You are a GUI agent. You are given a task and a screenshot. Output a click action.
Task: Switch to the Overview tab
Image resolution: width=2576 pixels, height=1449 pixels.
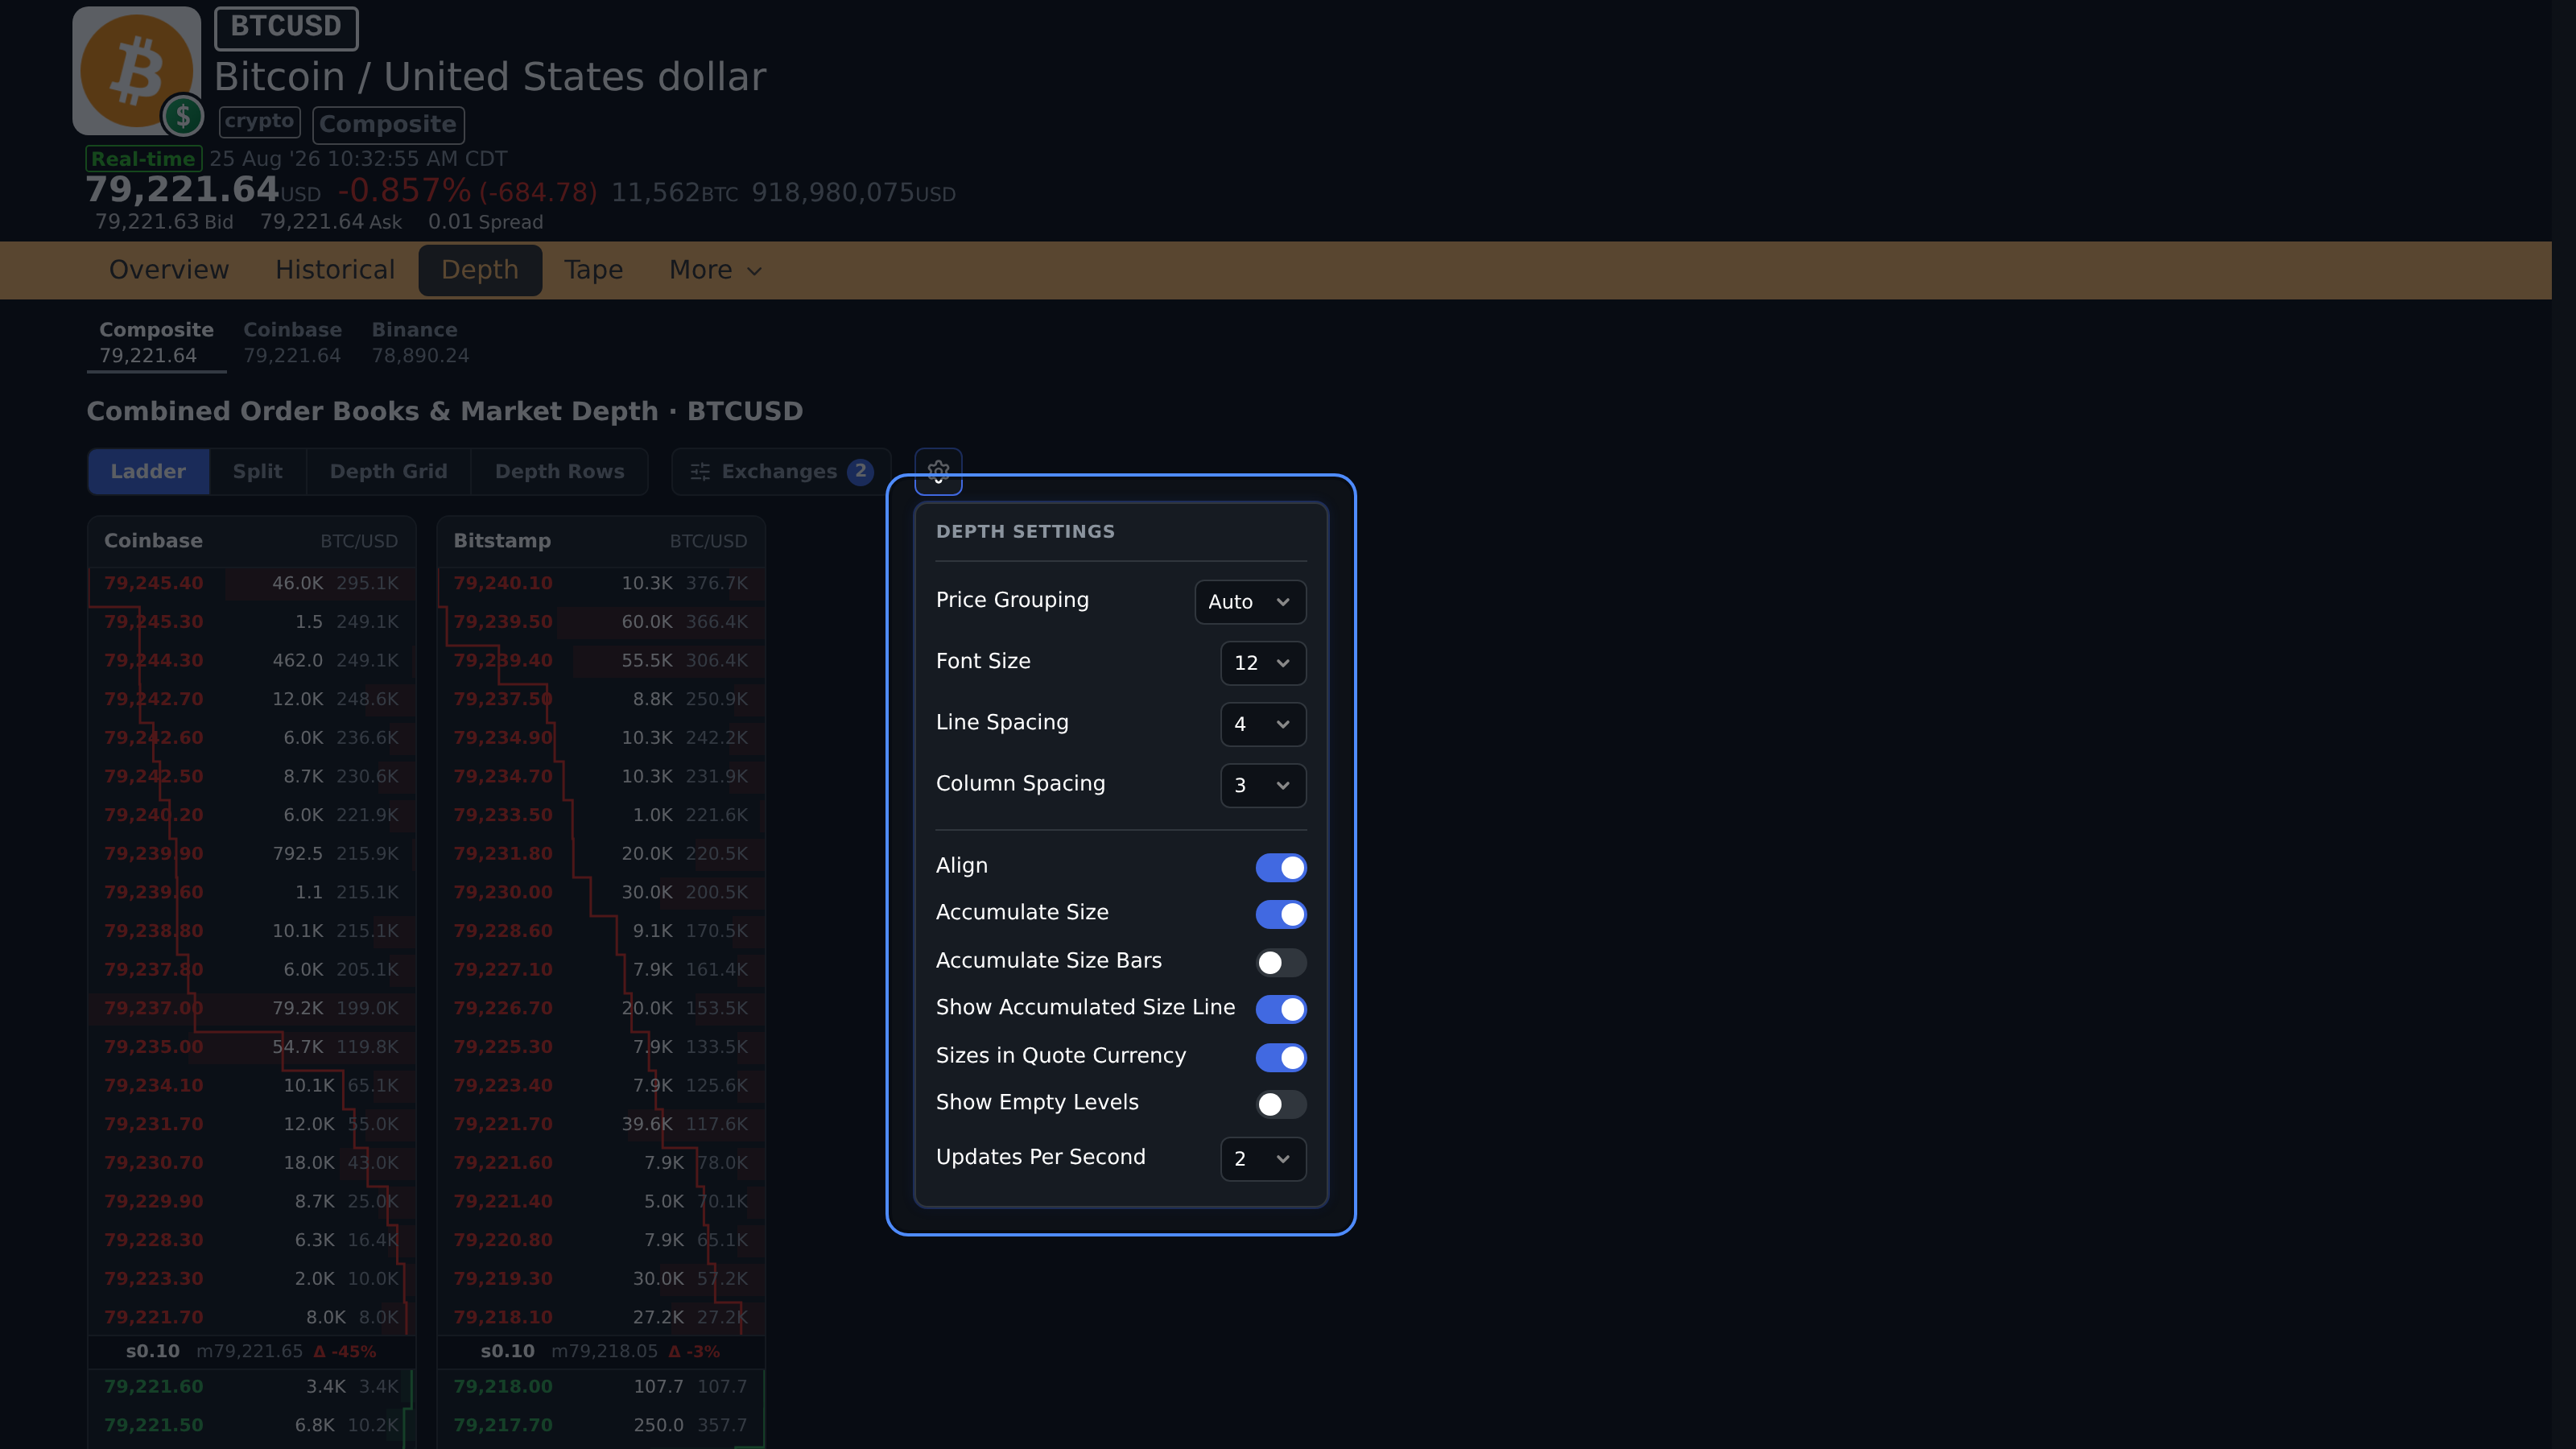169,270
